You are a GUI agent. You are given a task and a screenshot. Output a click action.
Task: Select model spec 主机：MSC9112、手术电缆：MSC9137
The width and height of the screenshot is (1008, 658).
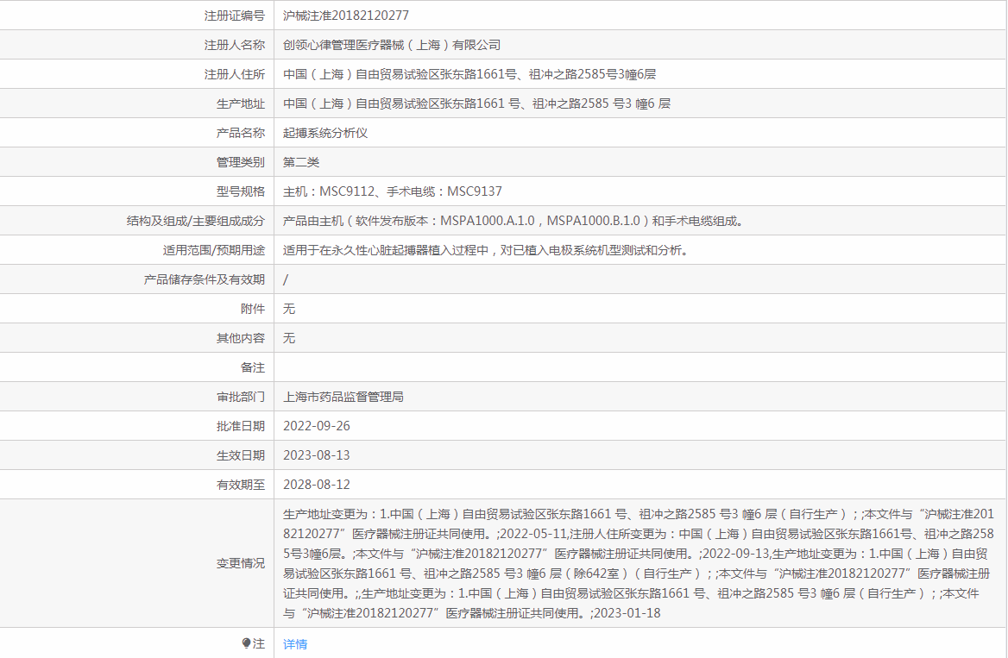[x=392, y=191]
